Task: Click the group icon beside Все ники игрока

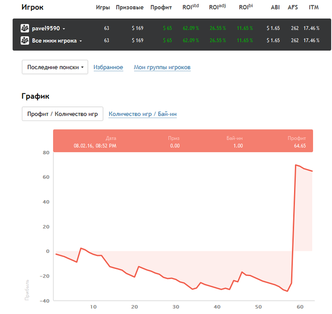Action: tap(25, 41)
